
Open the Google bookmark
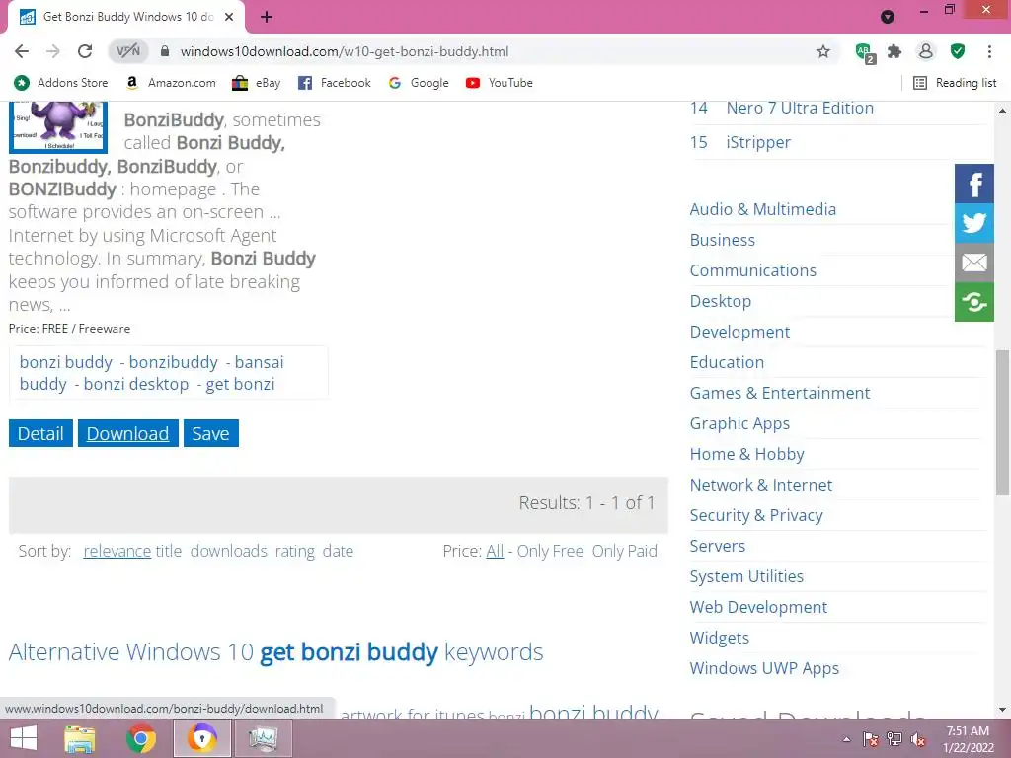[419, 83]
